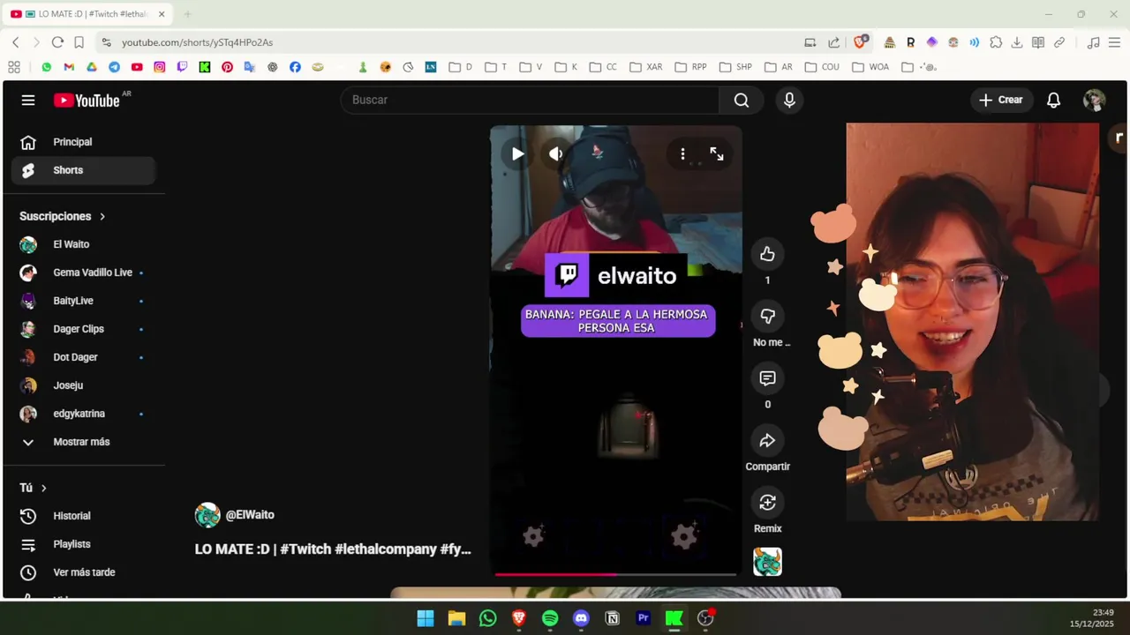Click the address bar URL
This screenshot has height=635, width=1130.
click(x=197, y=42)
